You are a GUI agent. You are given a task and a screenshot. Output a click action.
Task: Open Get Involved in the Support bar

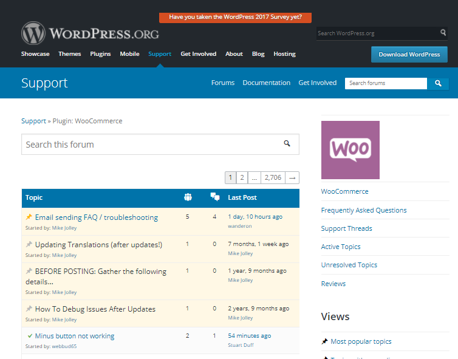click(318, 83)
